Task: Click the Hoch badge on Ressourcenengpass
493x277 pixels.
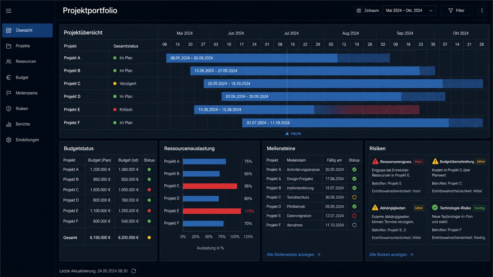Action: pyautogui.click(x=419, y=162)
